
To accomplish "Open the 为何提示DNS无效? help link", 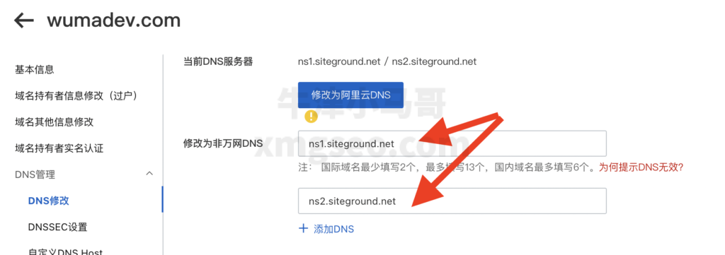I will tap(641, 167).
